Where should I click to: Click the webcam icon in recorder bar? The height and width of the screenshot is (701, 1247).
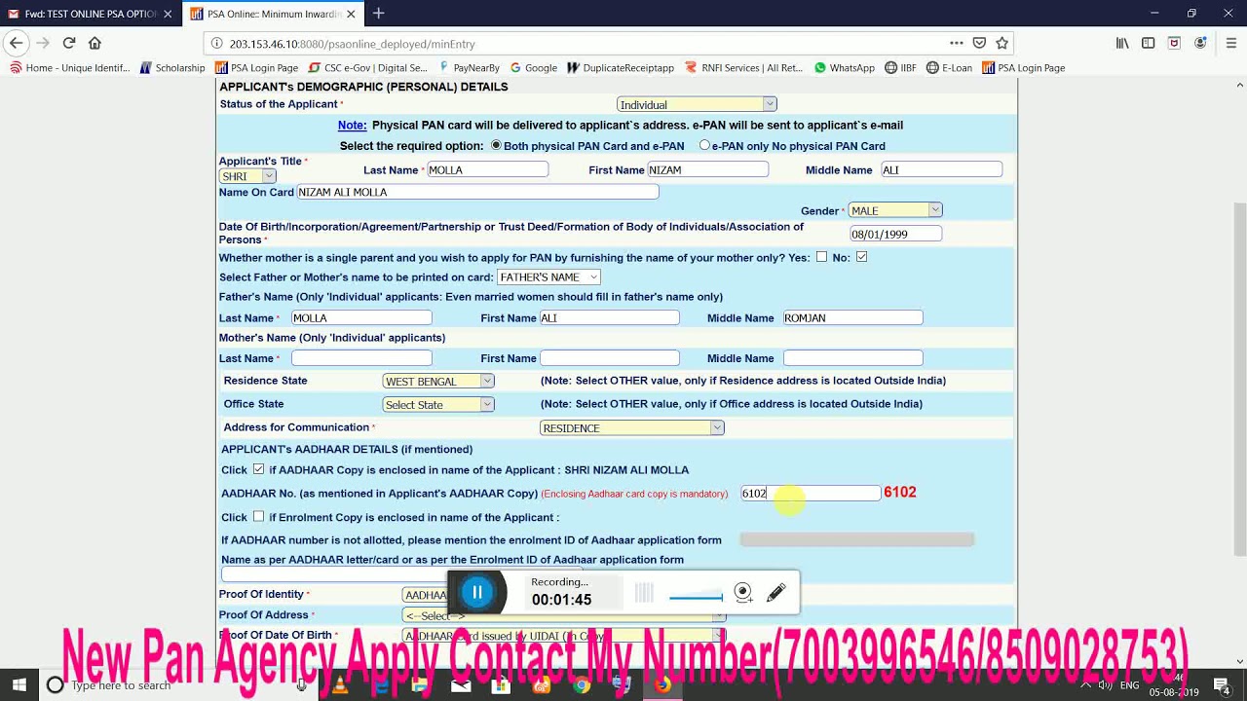coord(742,592)
